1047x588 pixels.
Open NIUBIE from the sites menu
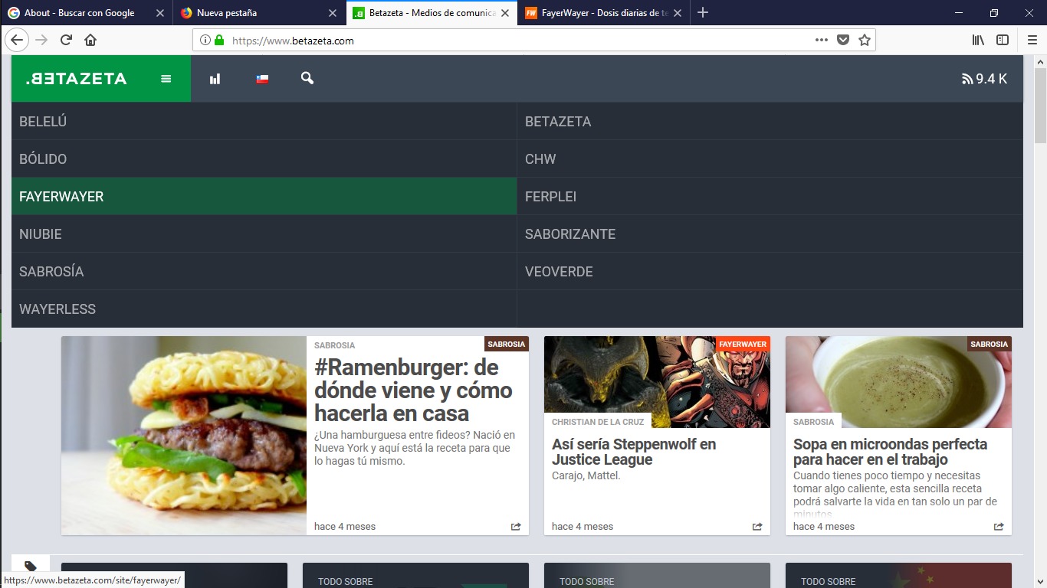click(264, 234)
